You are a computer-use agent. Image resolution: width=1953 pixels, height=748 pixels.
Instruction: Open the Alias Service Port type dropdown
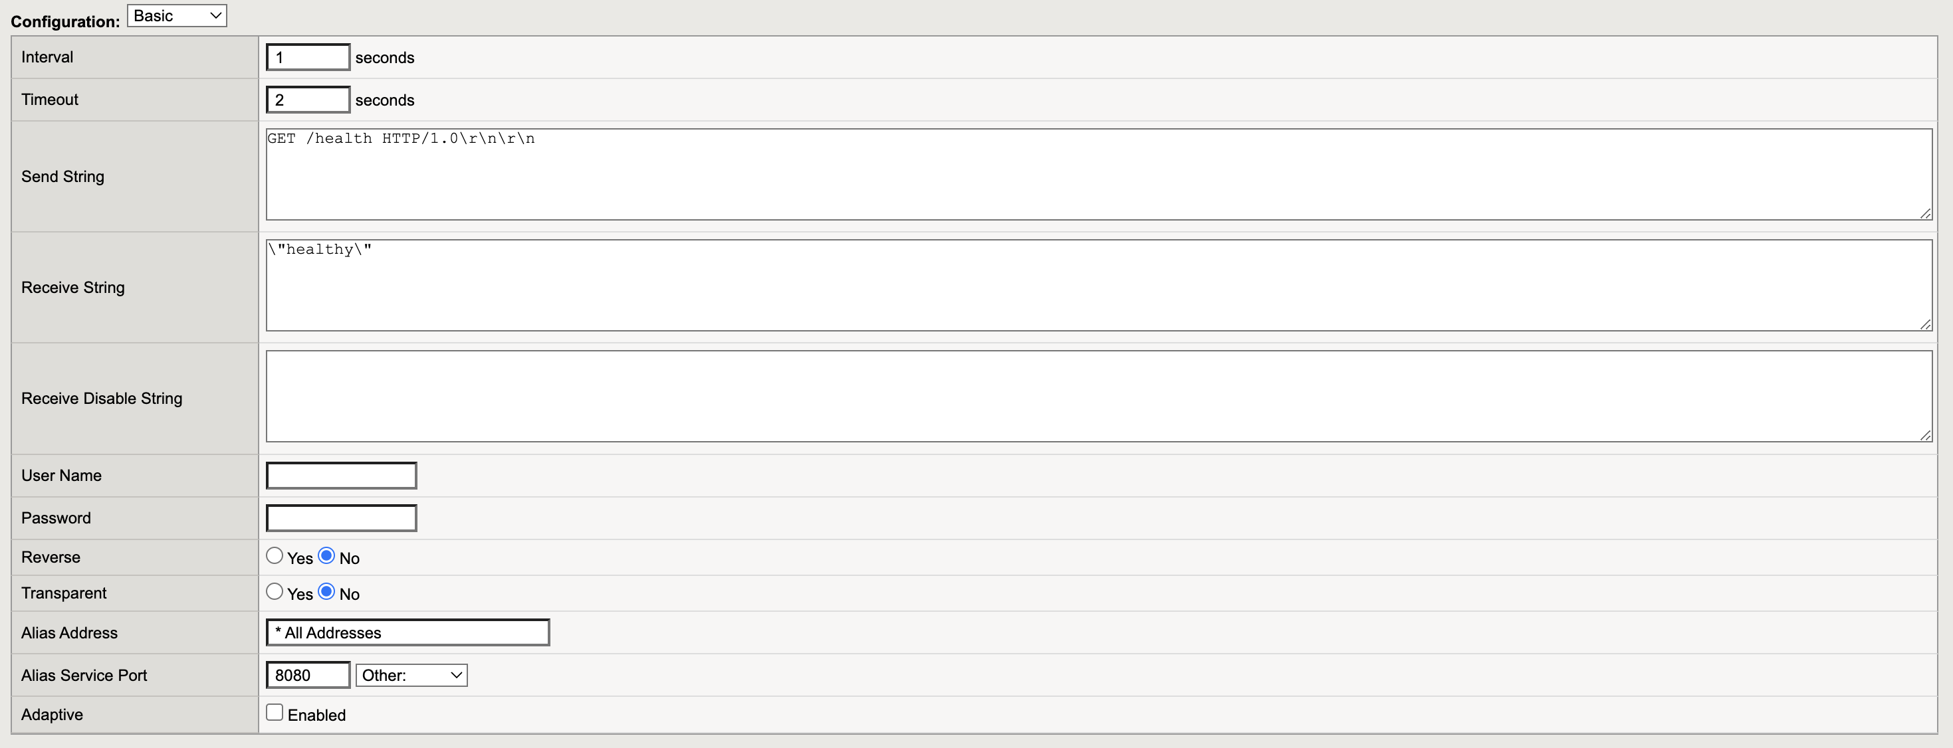410,674
